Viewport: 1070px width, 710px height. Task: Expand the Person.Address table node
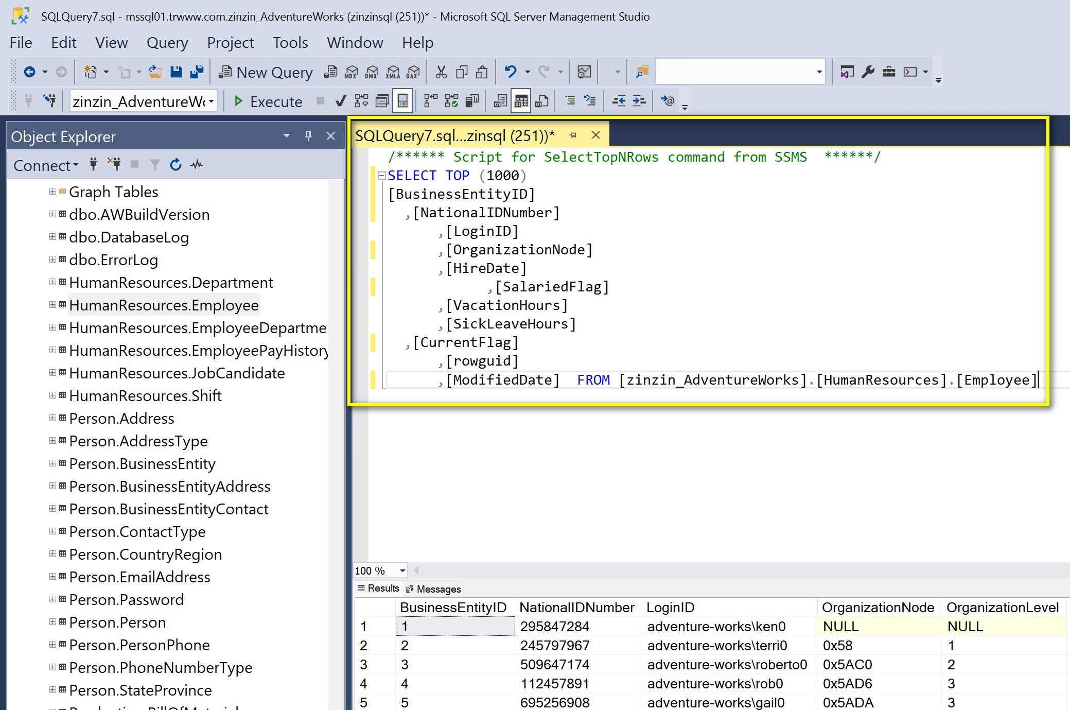52,418
